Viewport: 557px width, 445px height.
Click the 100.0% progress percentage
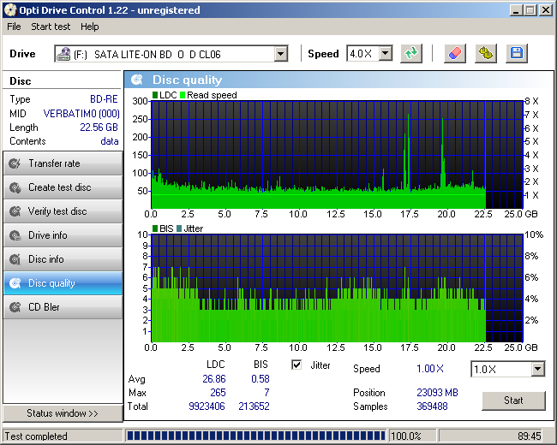click(x=405, y=436)
